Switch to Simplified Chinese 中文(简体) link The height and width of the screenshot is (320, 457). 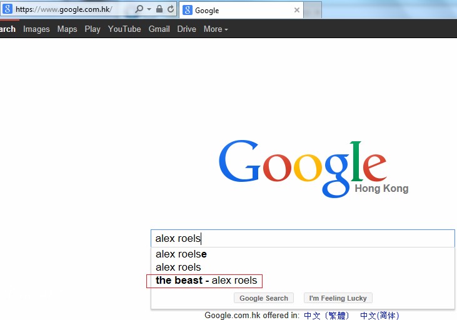379,316
